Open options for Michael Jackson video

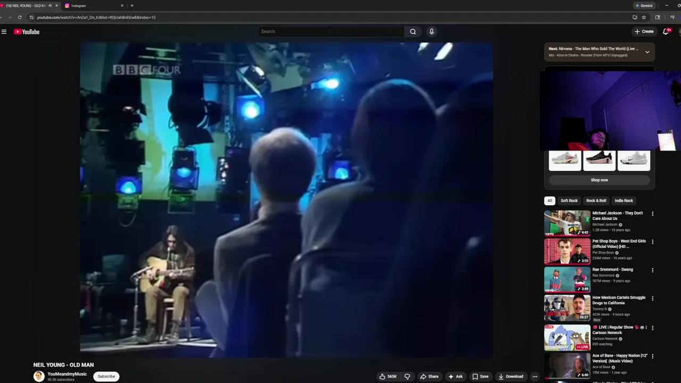click(652, 214)
